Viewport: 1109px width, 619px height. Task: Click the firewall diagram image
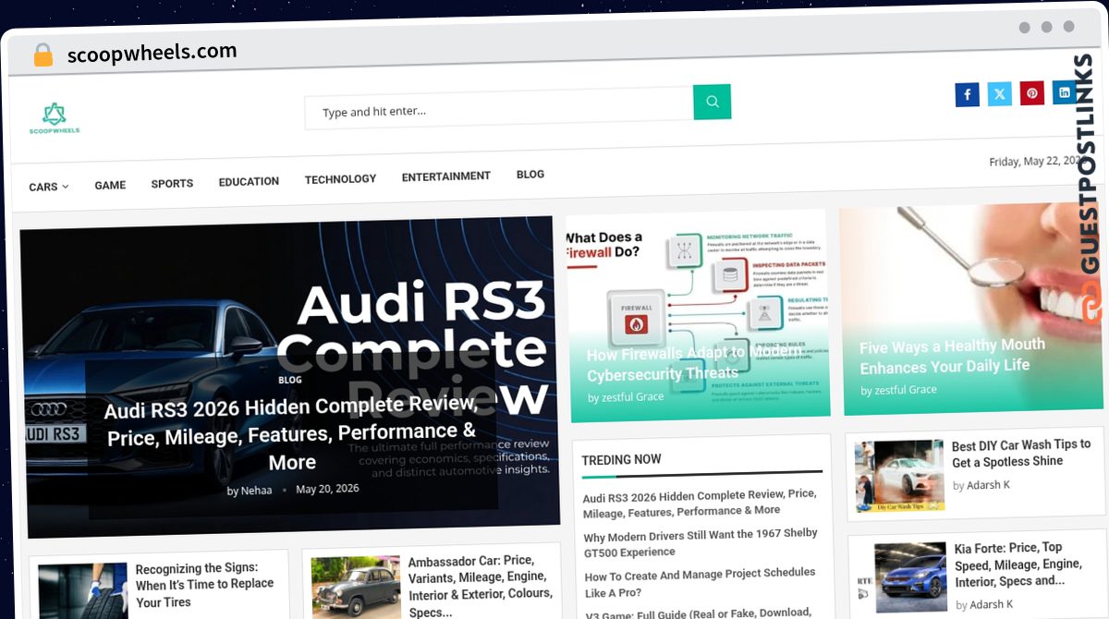click(x=696, y=315)
